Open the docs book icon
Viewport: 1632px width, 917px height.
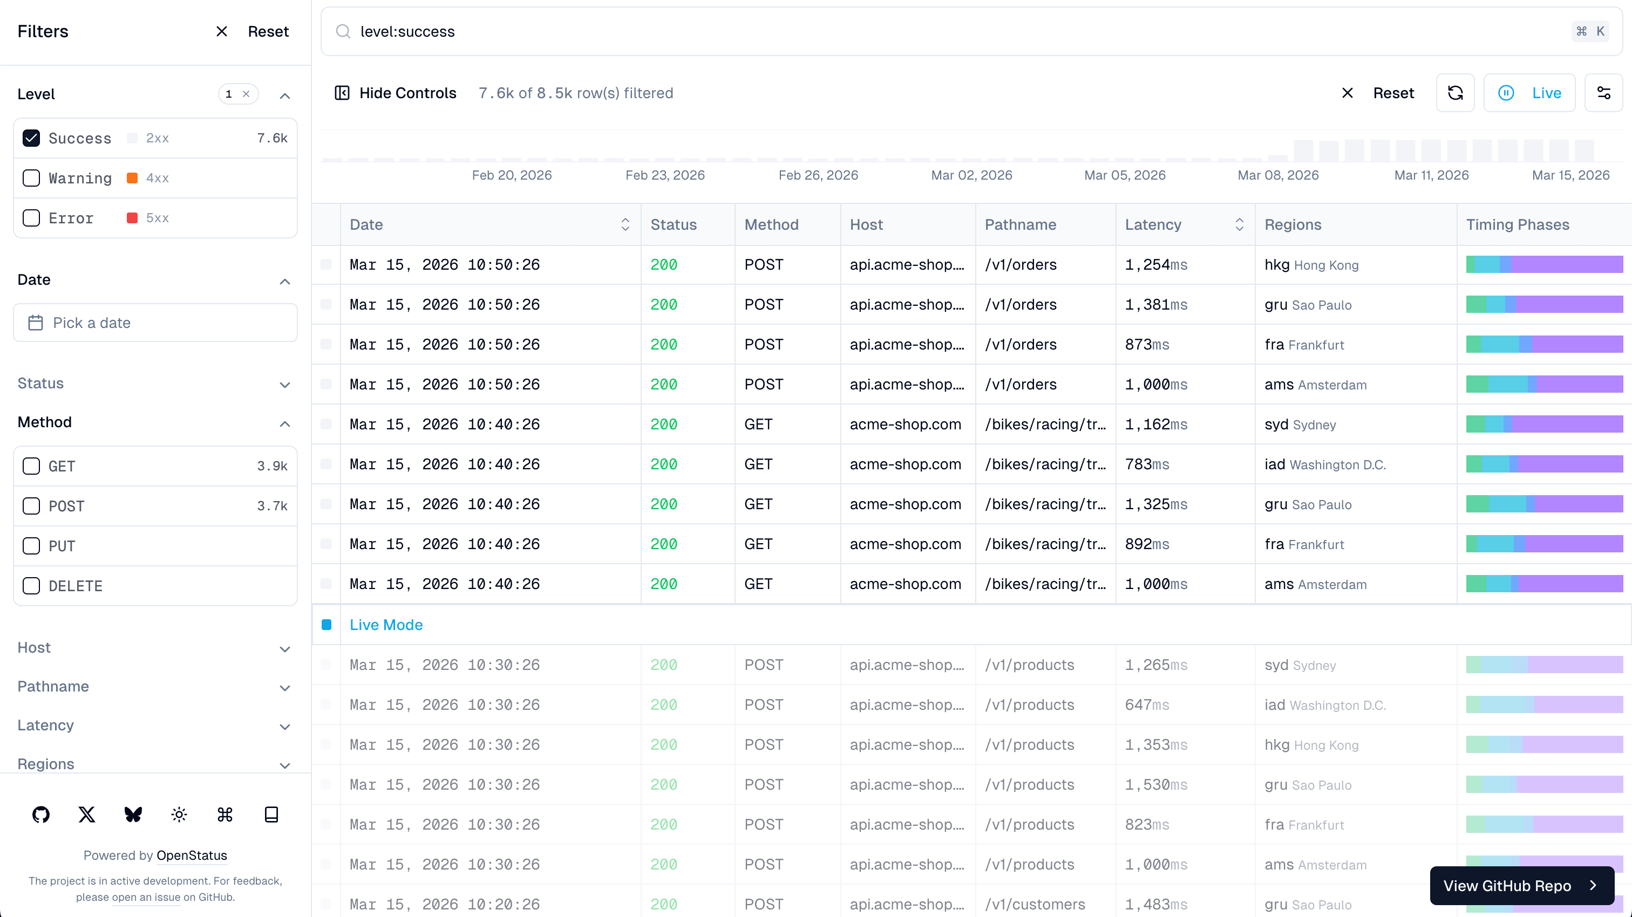[x=271, y=815]
